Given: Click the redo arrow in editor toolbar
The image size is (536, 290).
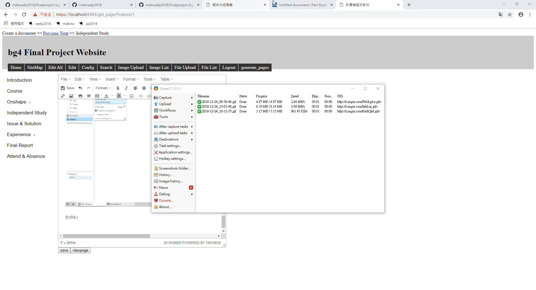Looking at the screenshot, I should pyautogui.click(x=88, y=88).
